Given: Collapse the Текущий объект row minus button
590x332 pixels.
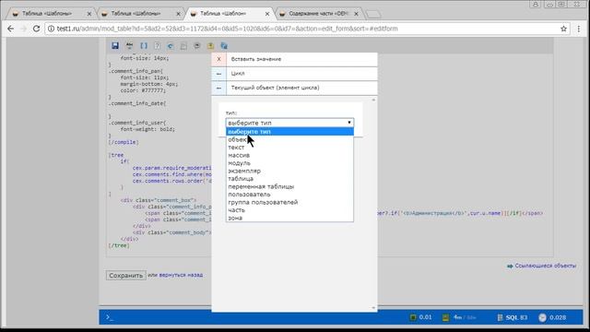Looking at the screenshot, I should 218,88.
